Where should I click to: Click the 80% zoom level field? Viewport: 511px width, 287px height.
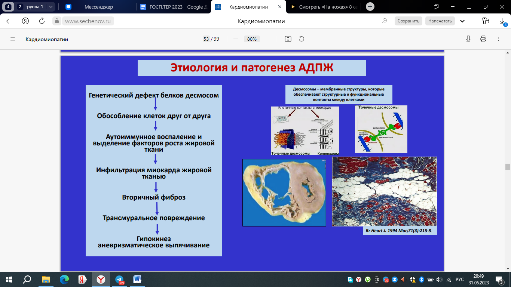[x=252, y=39]
